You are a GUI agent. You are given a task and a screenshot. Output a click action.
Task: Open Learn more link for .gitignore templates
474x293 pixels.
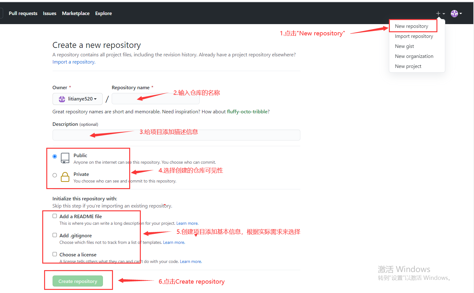click(174, 243)
